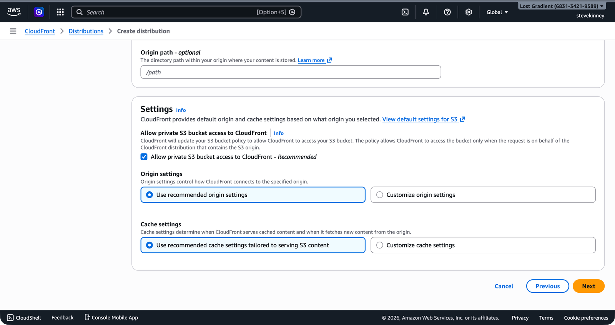Open the help question mark icon
The height and width of the screenshot is (325, 615).
(447, 12)
